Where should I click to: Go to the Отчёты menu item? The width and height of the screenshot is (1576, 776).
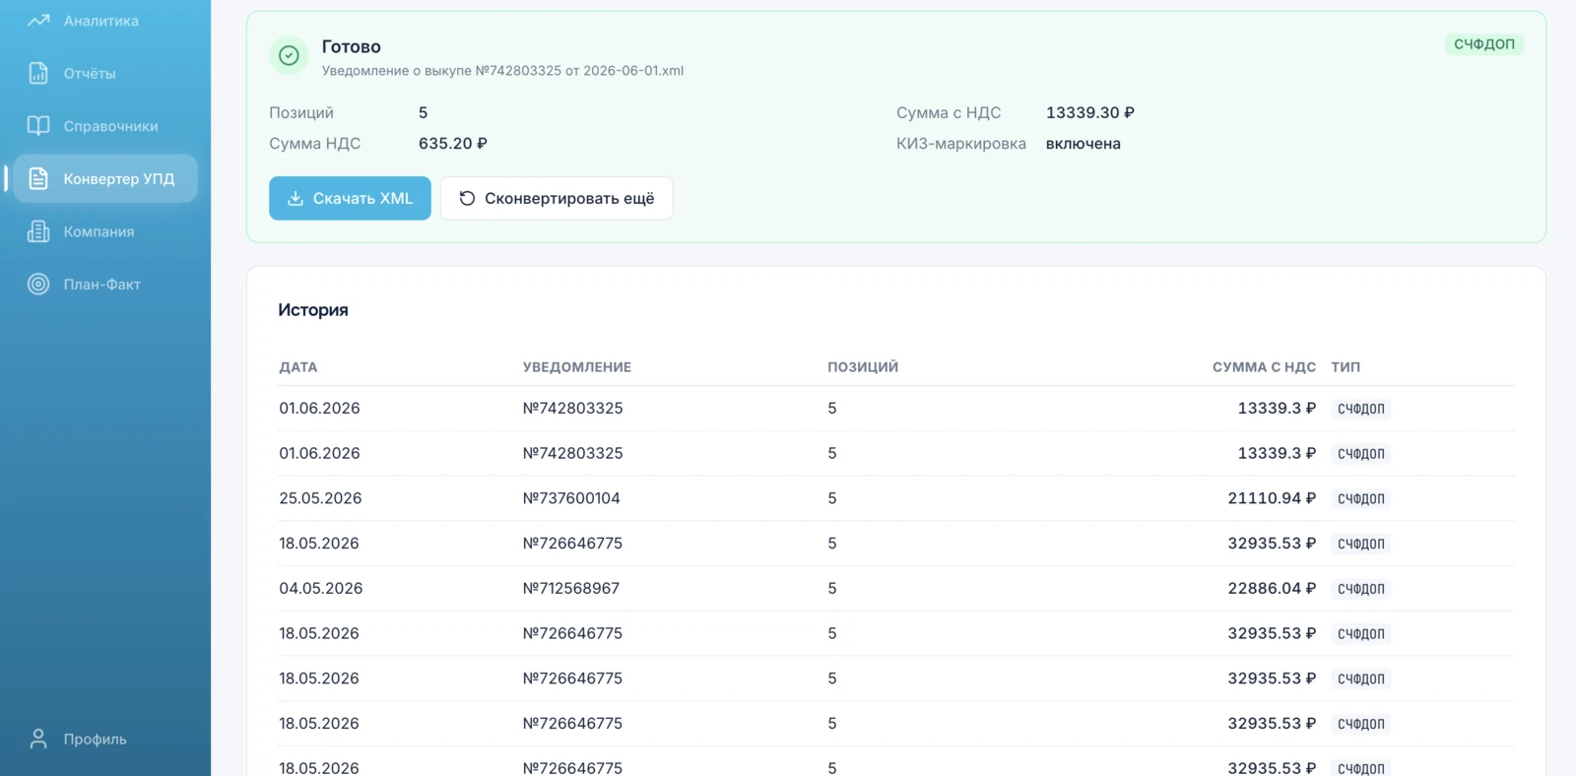pyautogui.click(x=104, y=73)
